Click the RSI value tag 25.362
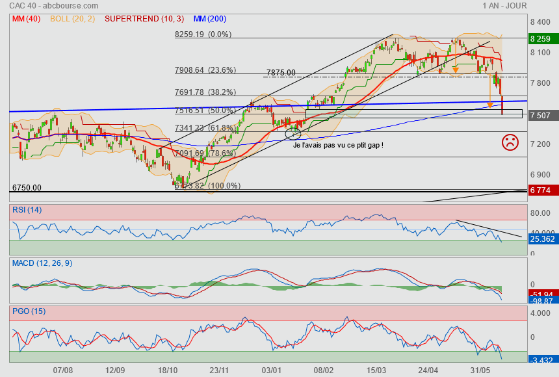The height and width of the screenshot is (377, 559). point(543,239)
